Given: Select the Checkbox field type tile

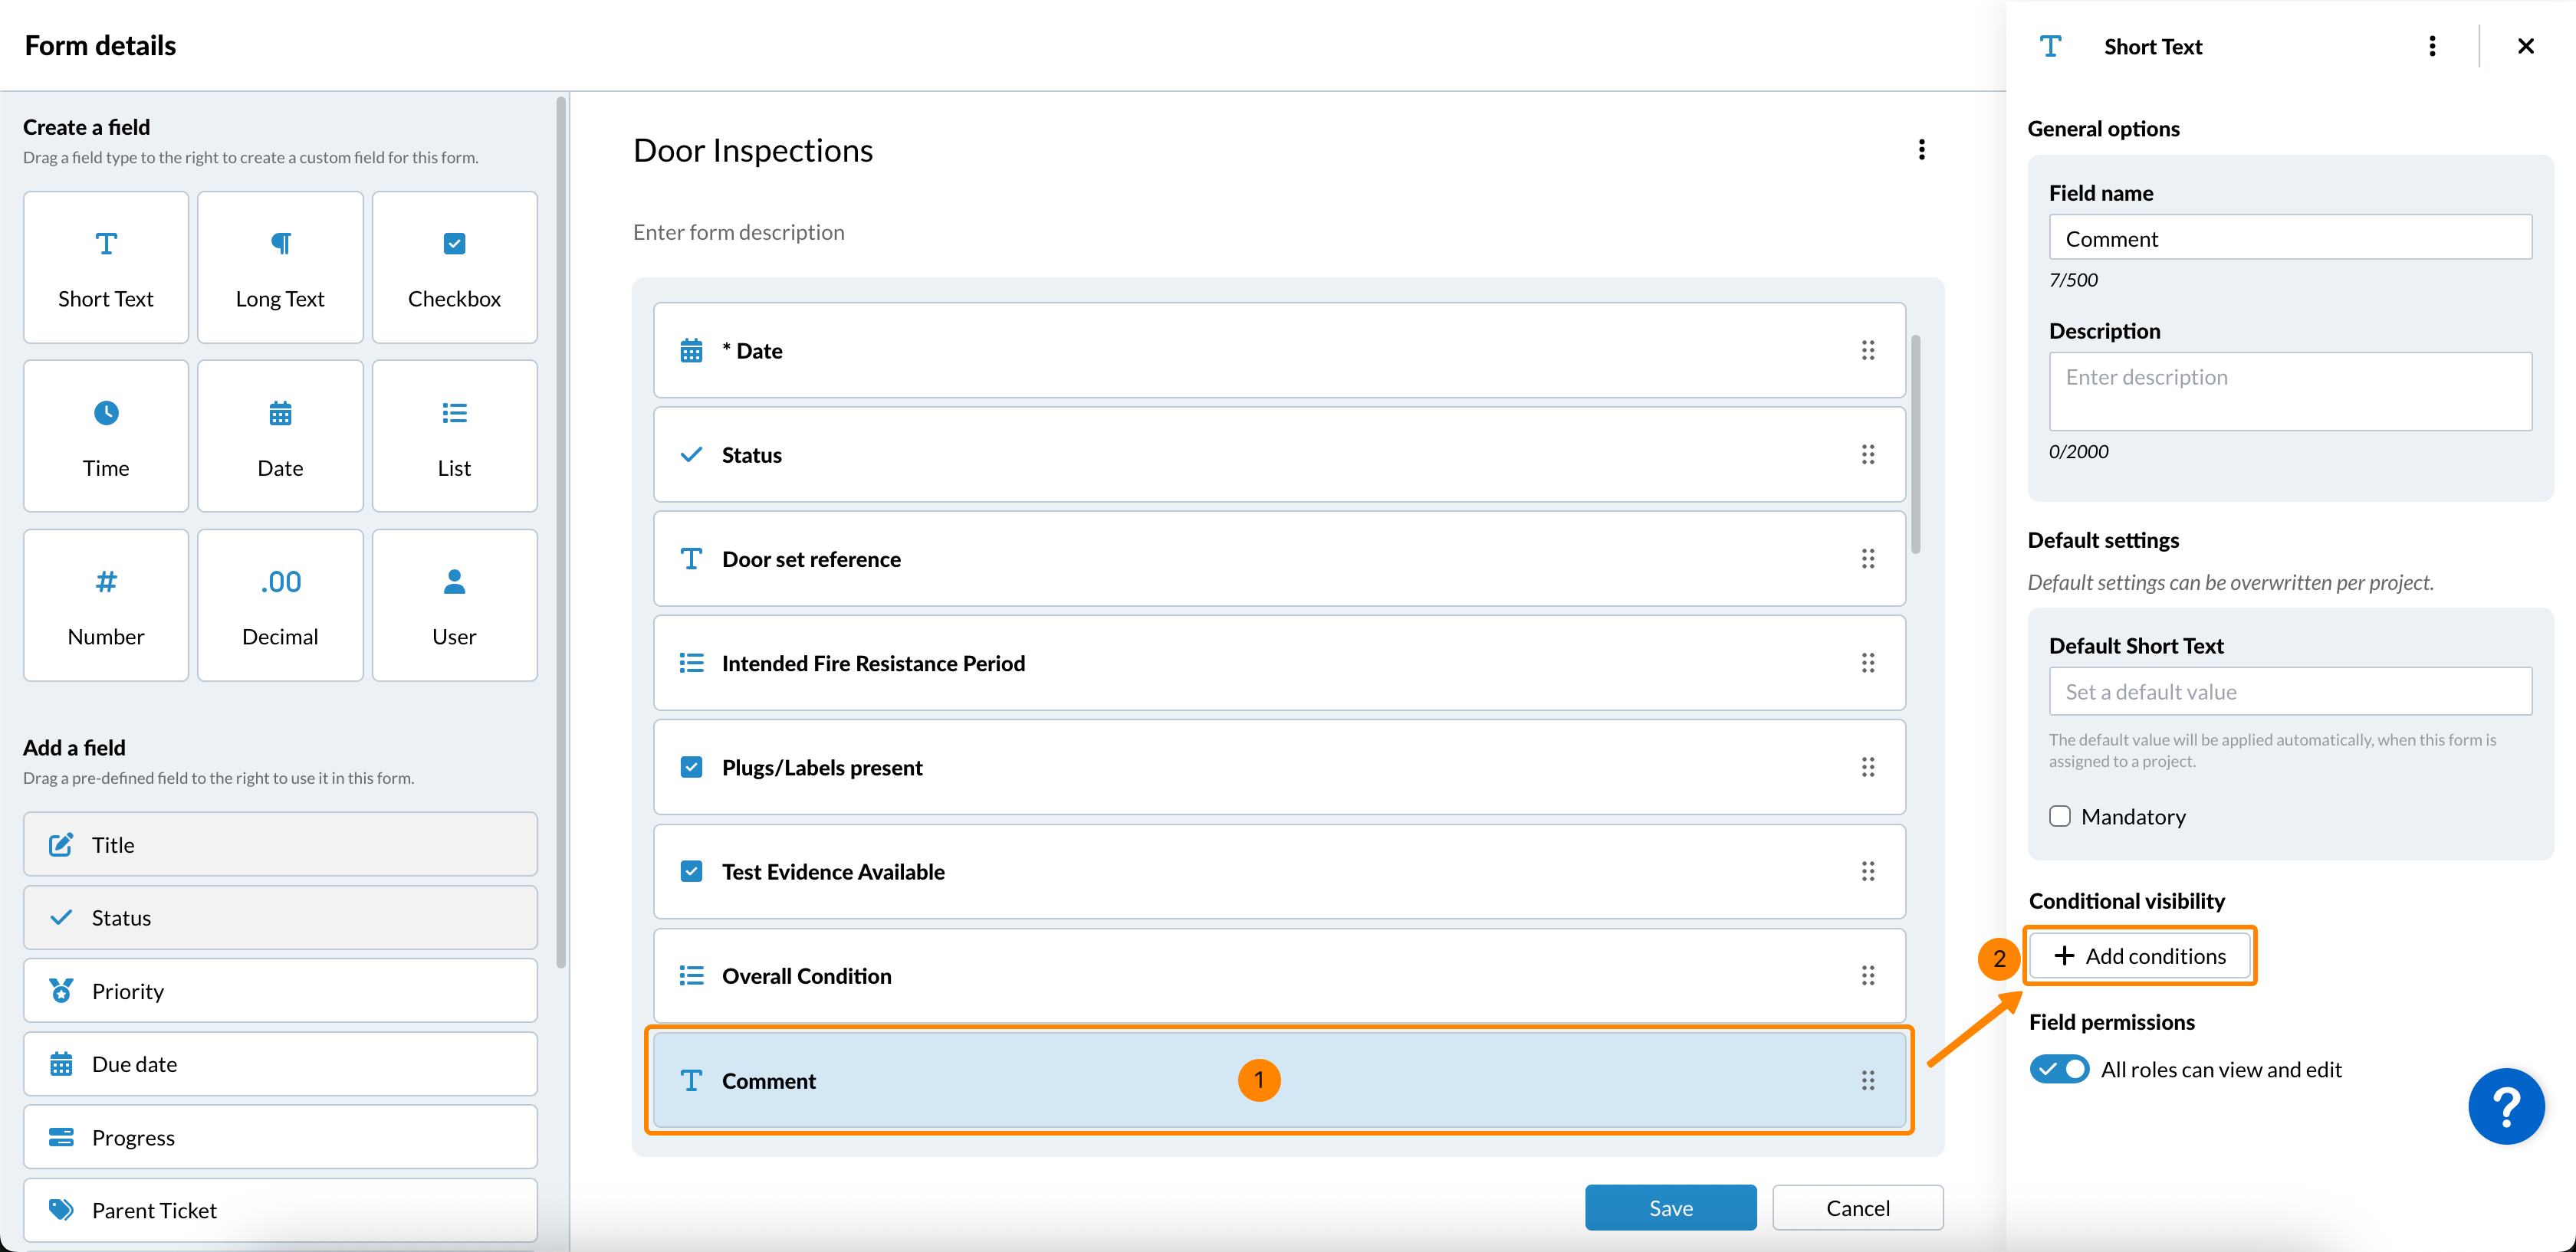Looking at the screenshot, I should pyautogui.click(x=454, y=267).
